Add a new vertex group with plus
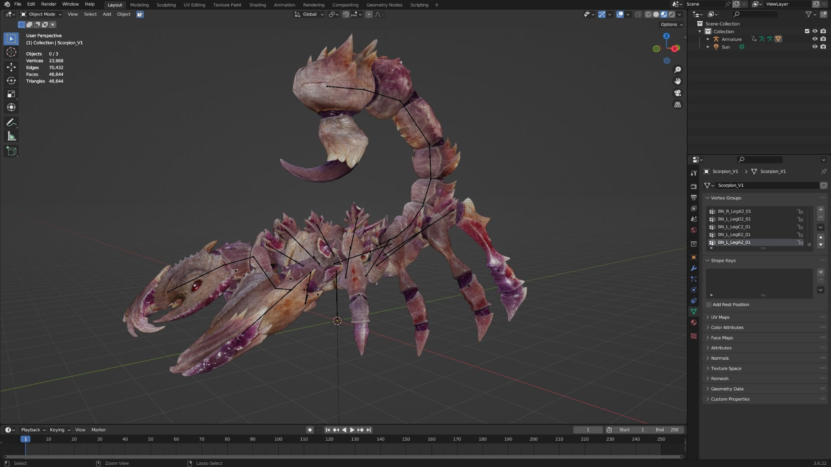 [x=821, y=209]
